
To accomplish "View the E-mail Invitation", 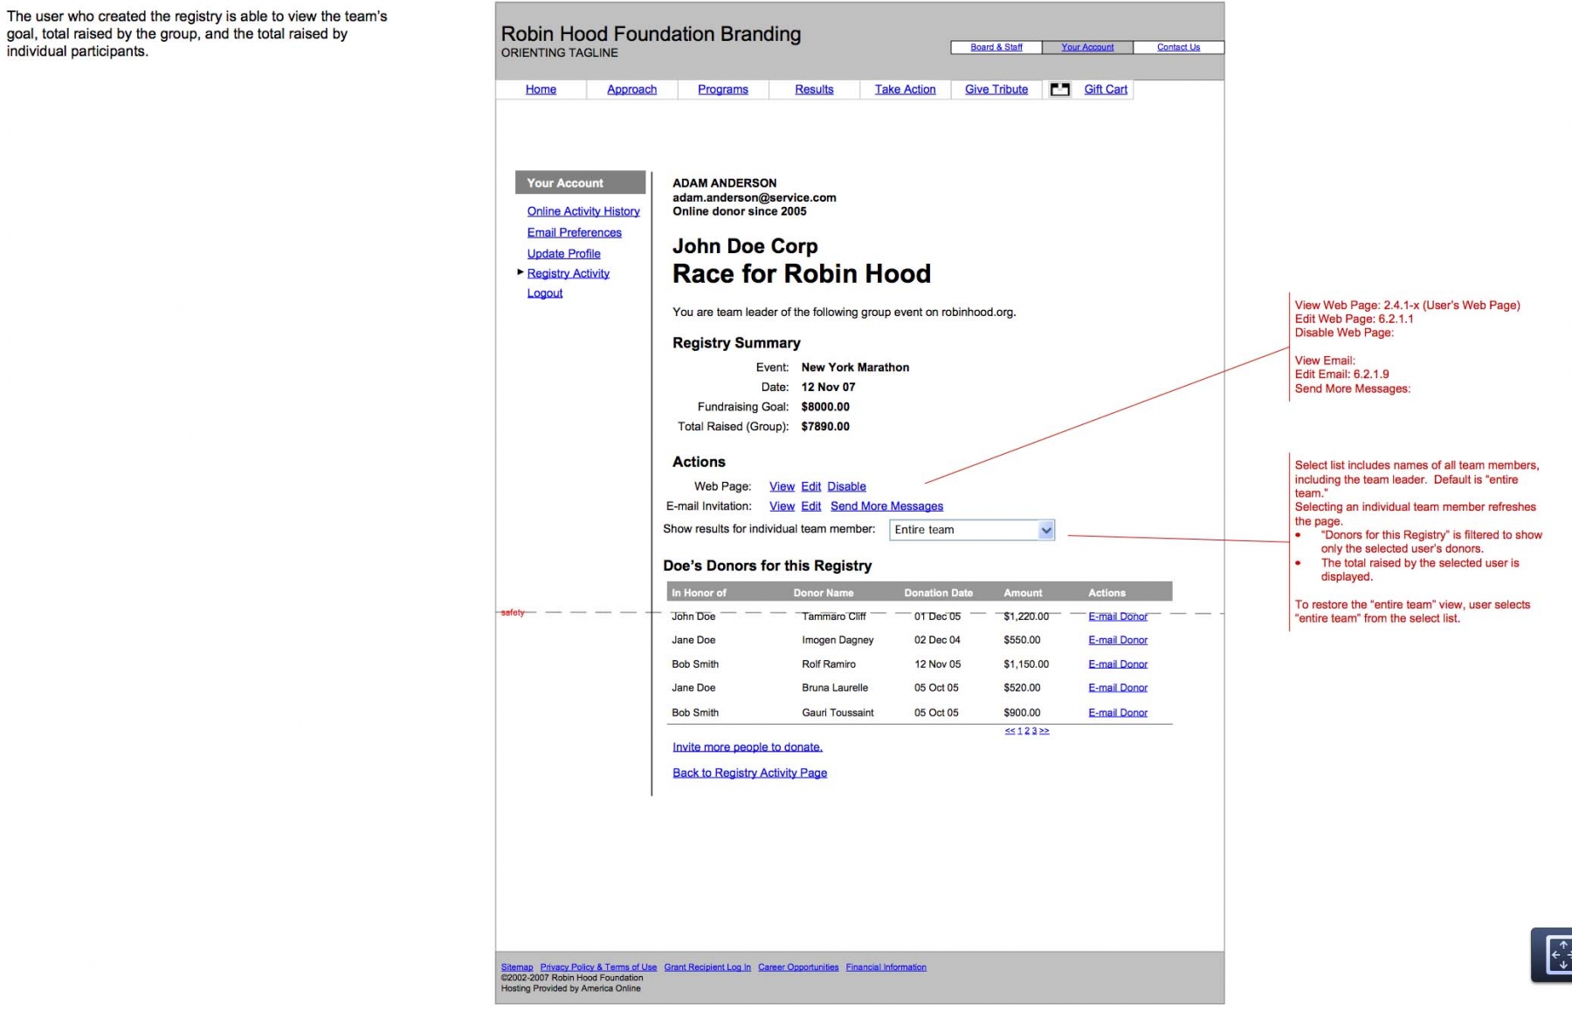I will tap(782, 506).
